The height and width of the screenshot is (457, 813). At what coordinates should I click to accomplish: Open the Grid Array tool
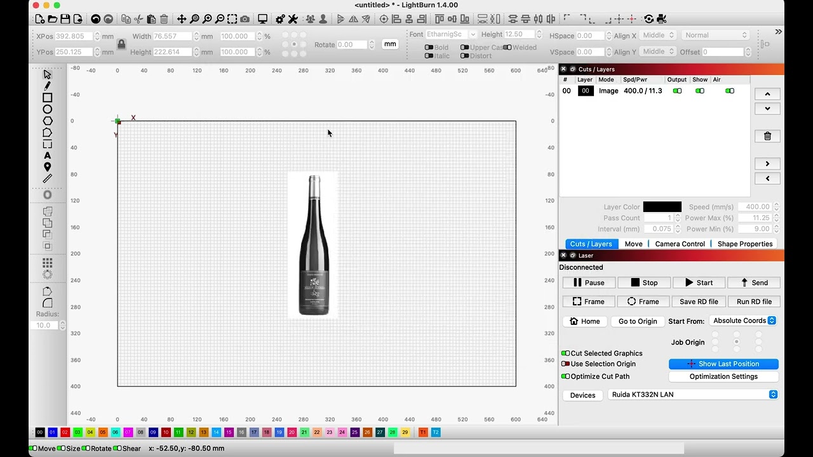(x=47, y=263)
